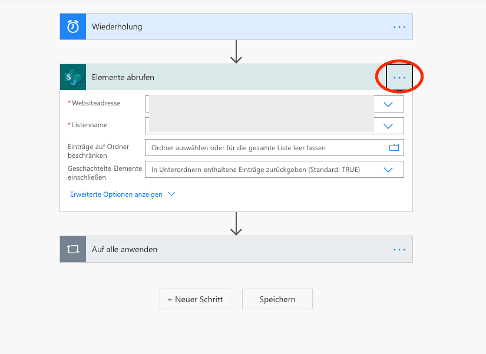Image resolution: width=486 pixels, height=354 pixels.
Task: Collapse the Elemente abrufen card via its title
Action: coord(123,77)
